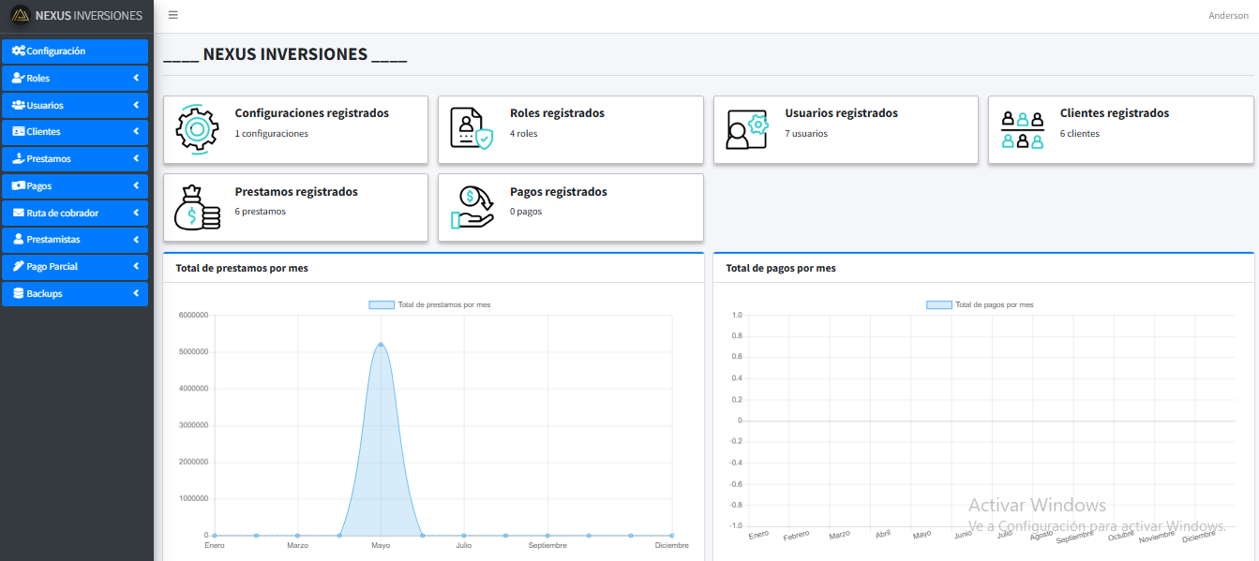Viewport: 1259px width, 561px height.
Task: Expand the Roles sidebar chevron
Action: pyautogui.click(x=136, y=79)
